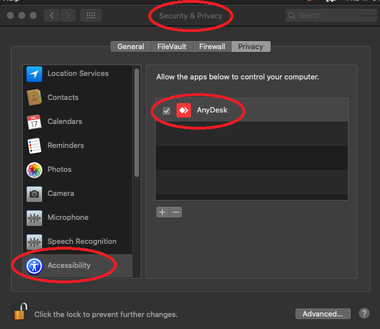The image size is (380, 329).
Task: Uncheck the AnyDesk checkbox
Action: click(167, 111)
